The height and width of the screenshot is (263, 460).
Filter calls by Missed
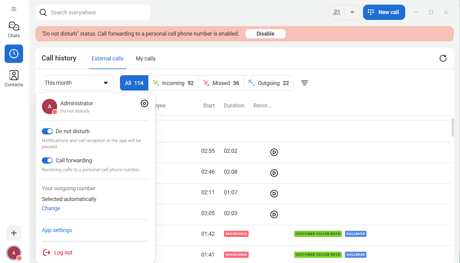pos(221,83)
